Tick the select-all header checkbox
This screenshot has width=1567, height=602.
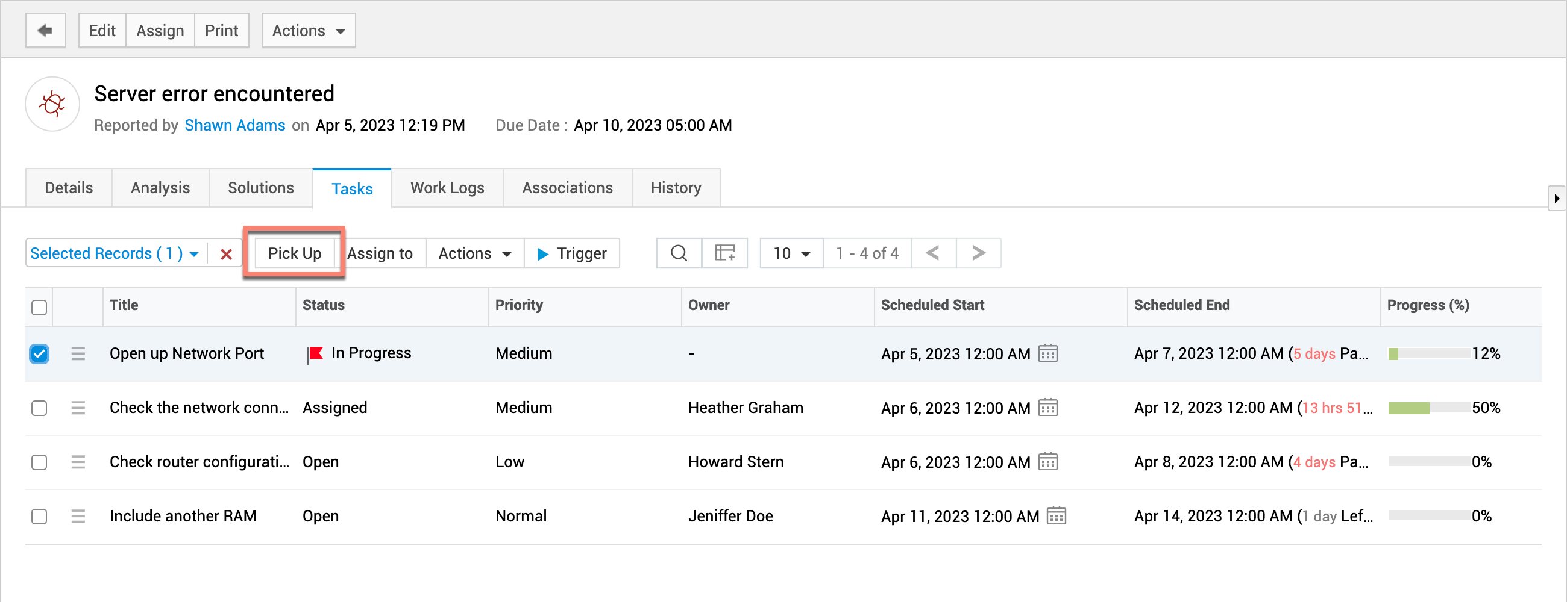click(x=40, y=308)
